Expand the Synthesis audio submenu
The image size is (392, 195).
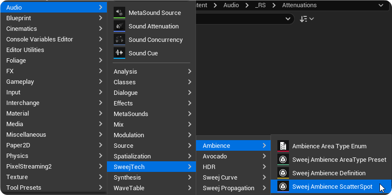tap(152, 178)
